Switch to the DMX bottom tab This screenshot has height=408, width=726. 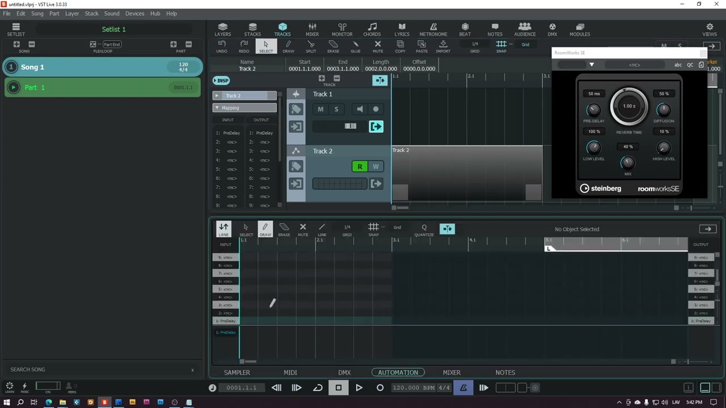(x=344, y=372)
